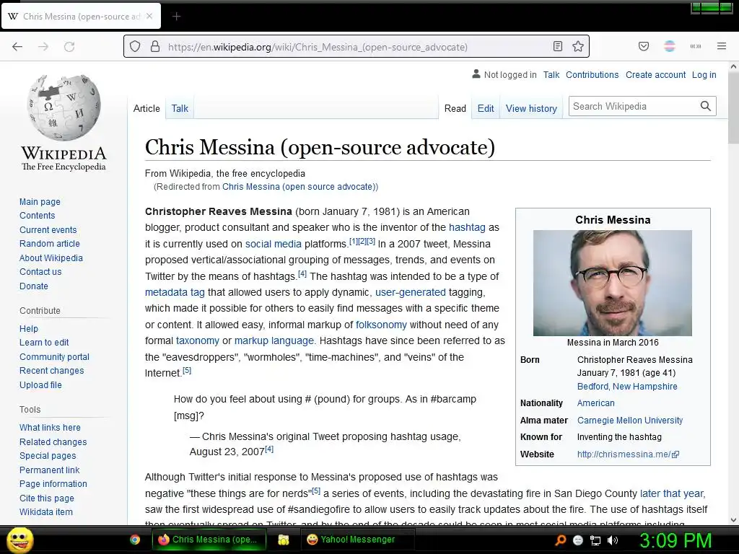The height and width of the screenshot is (554, 739).
Task: Click Cite this page link
Action: point(47,498)
